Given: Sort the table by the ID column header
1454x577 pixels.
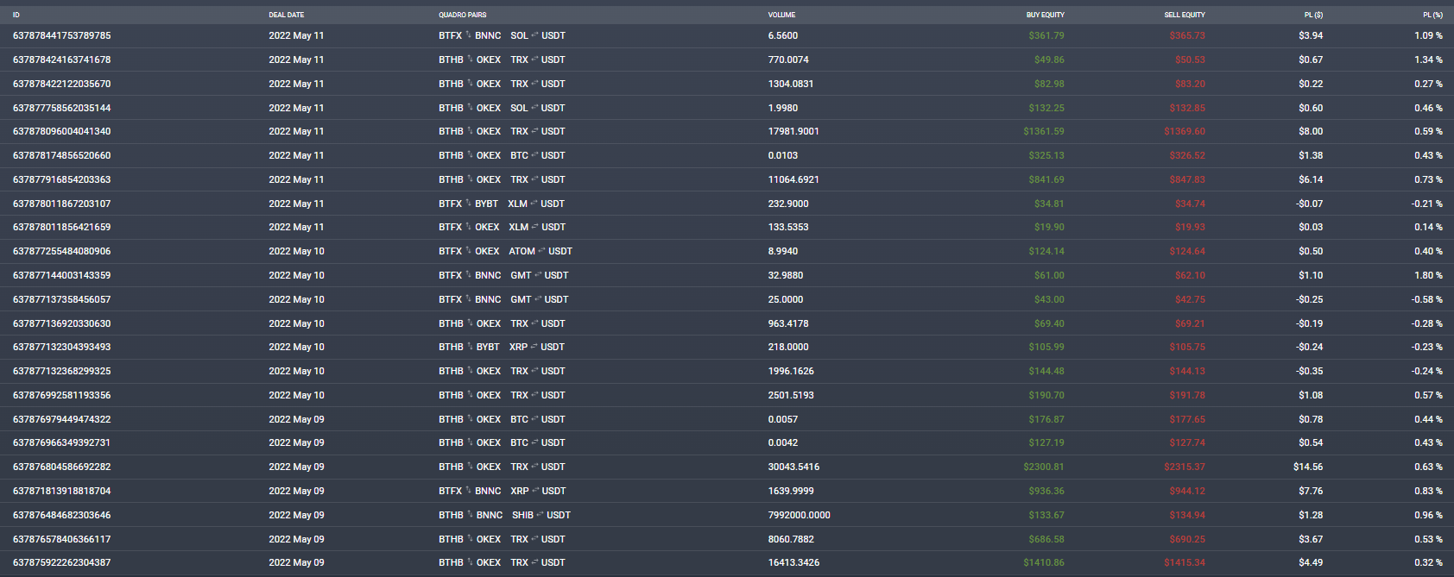Looking at the screenshot, I should click(16, 15).
